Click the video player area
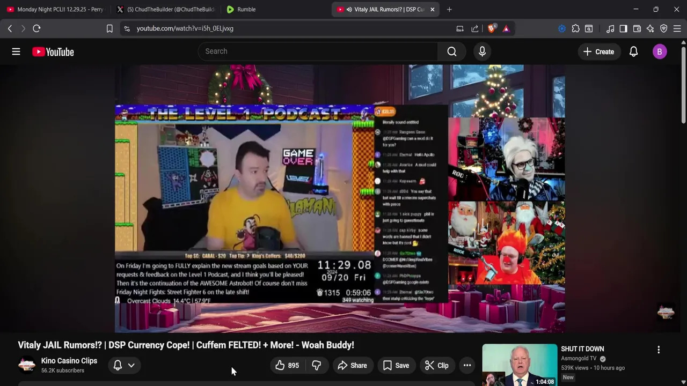Screen dimensions: 687x386 coord(340,198)
